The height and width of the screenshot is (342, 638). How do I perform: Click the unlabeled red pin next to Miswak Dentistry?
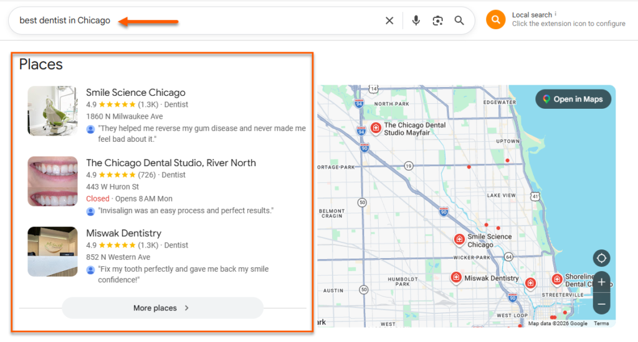(530, 283)
